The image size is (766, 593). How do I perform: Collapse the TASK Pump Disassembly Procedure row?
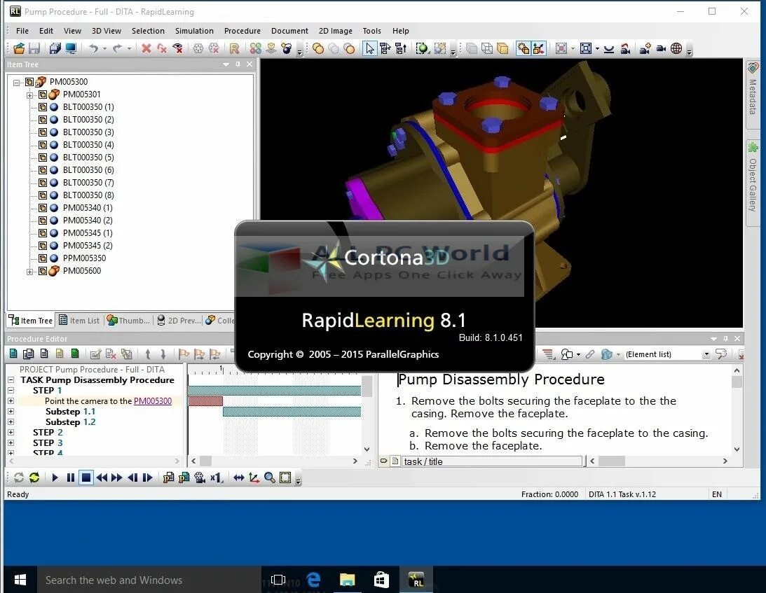[11, 379]
